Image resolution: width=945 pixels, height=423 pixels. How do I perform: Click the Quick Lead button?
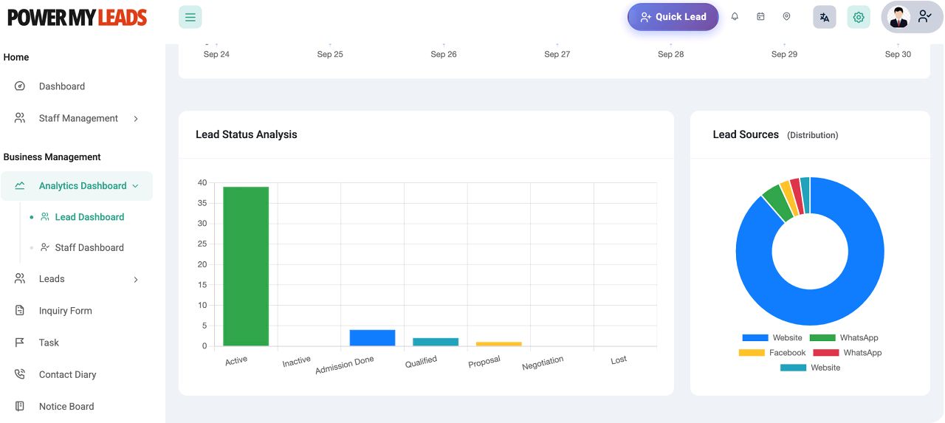[x=673, y=17]
